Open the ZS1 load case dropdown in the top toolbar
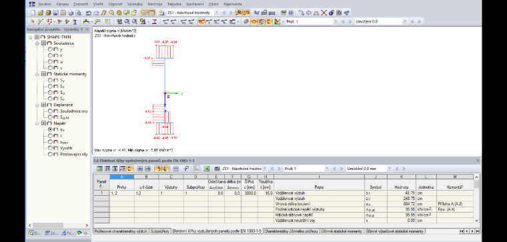Viewport: 507px width, 242px height. coord(216,13)
